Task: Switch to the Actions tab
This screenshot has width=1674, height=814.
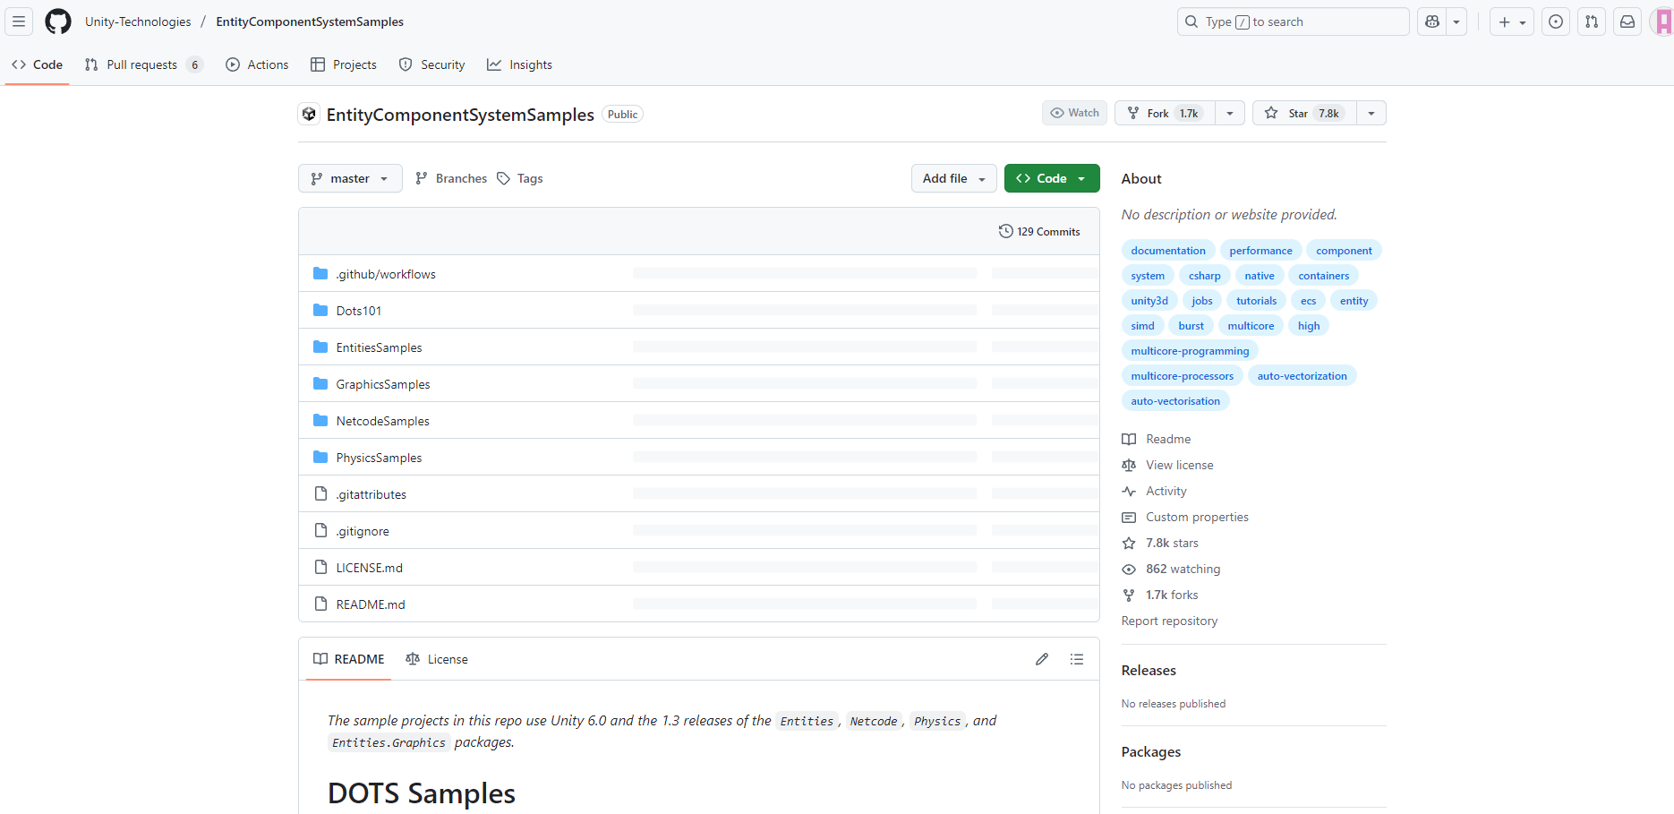Action: point(257,64)
